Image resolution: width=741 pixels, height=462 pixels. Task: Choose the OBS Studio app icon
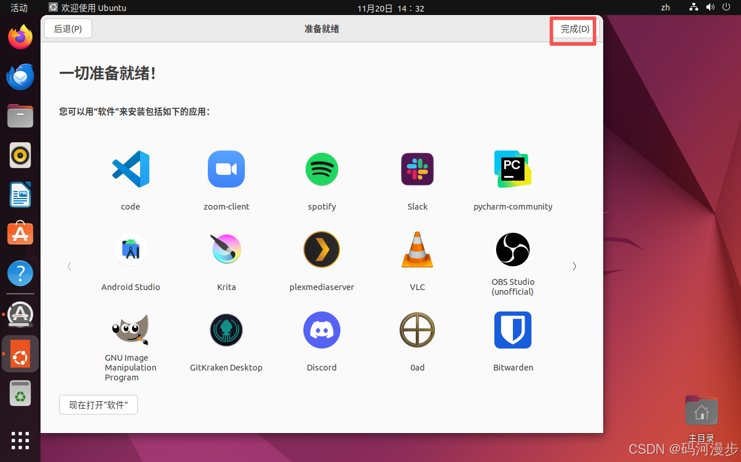513,250
